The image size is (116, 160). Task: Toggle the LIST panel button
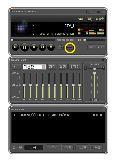[101, 47]
